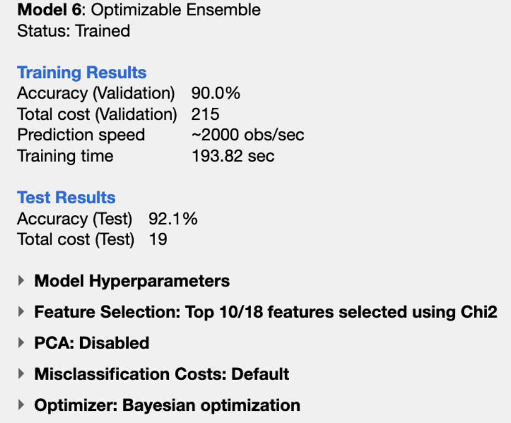Viewport: 511px width, 423px height.
Task: Select the validation total cost value 215
Action: click(x=205, y=114)
